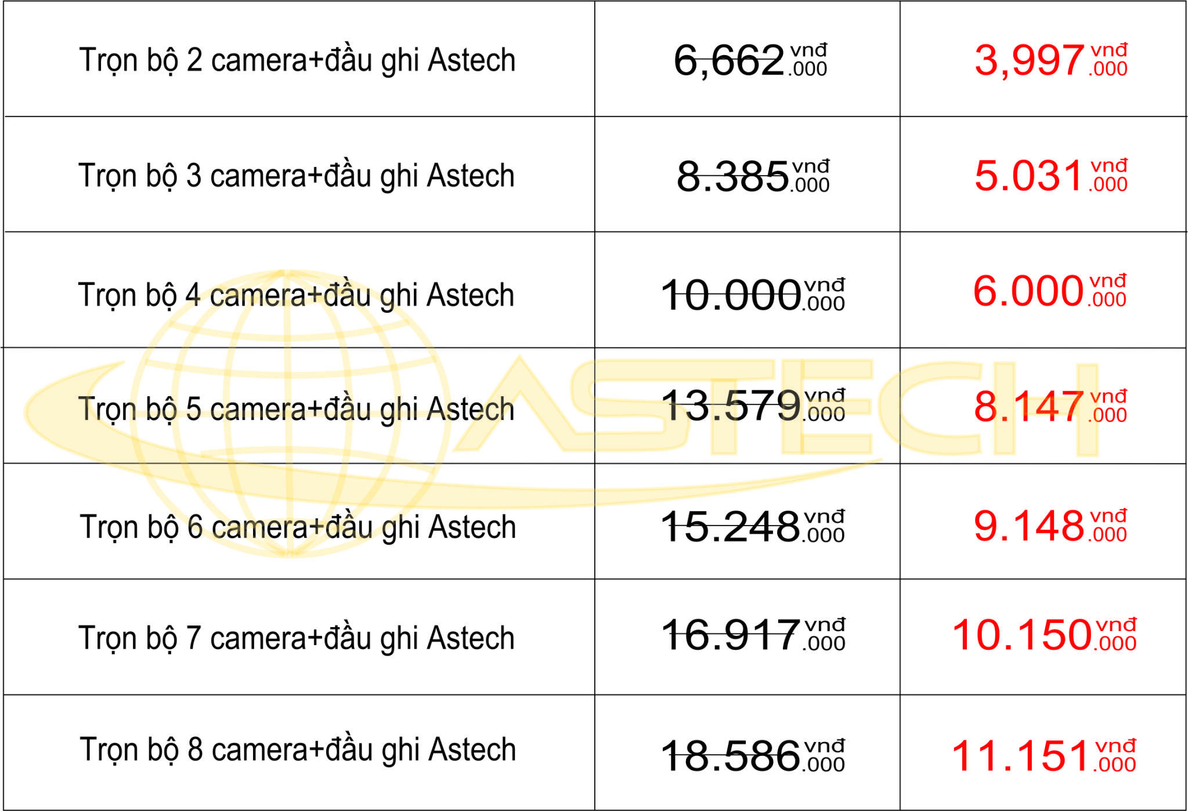Viewport: 1188px width, 811px height.
Task: Click the 3 camera Astech package label
Action: (297, 175)
